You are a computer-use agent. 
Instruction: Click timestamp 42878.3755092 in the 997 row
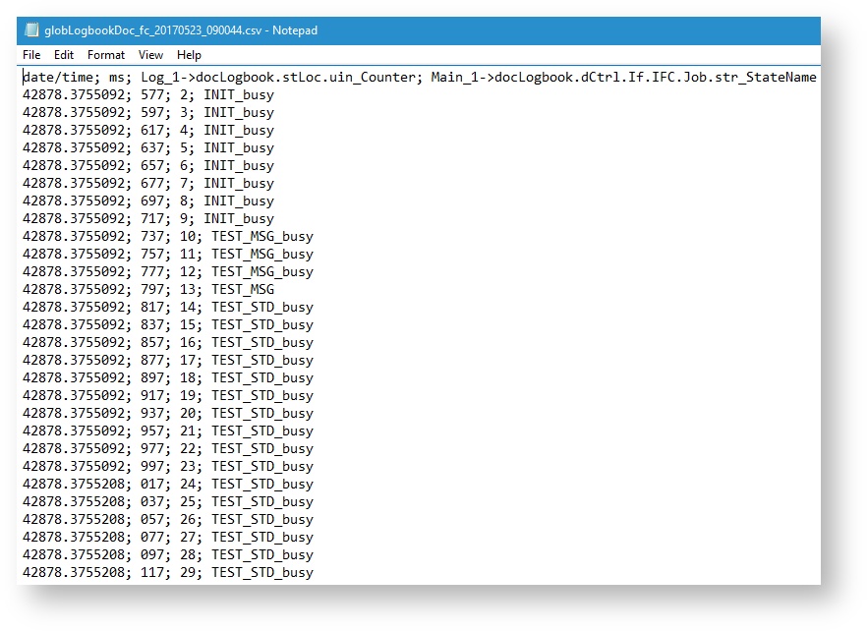pyautogui.click(x=74, y=467)
